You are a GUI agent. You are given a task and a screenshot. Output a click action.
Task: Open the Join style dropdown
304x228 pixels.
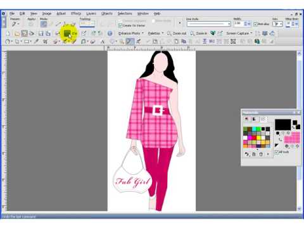pos(277,24)
